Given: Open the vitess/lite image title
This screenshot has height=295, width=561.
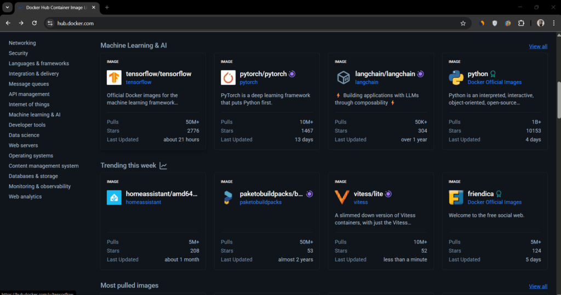Looking at the screenshot, I should point(368,194).
